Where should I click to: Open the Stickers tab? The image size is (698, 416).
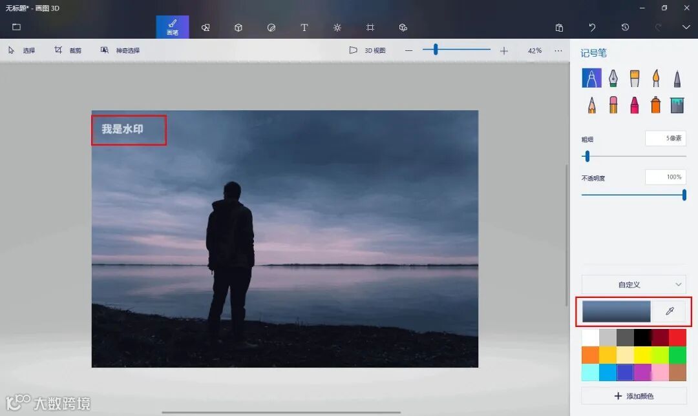(271, 28)
